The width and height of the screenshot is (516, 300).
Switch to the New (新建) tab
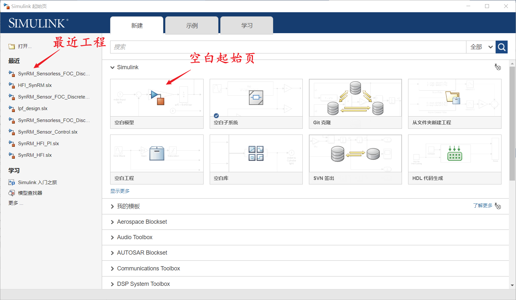[x=137, y=25]
